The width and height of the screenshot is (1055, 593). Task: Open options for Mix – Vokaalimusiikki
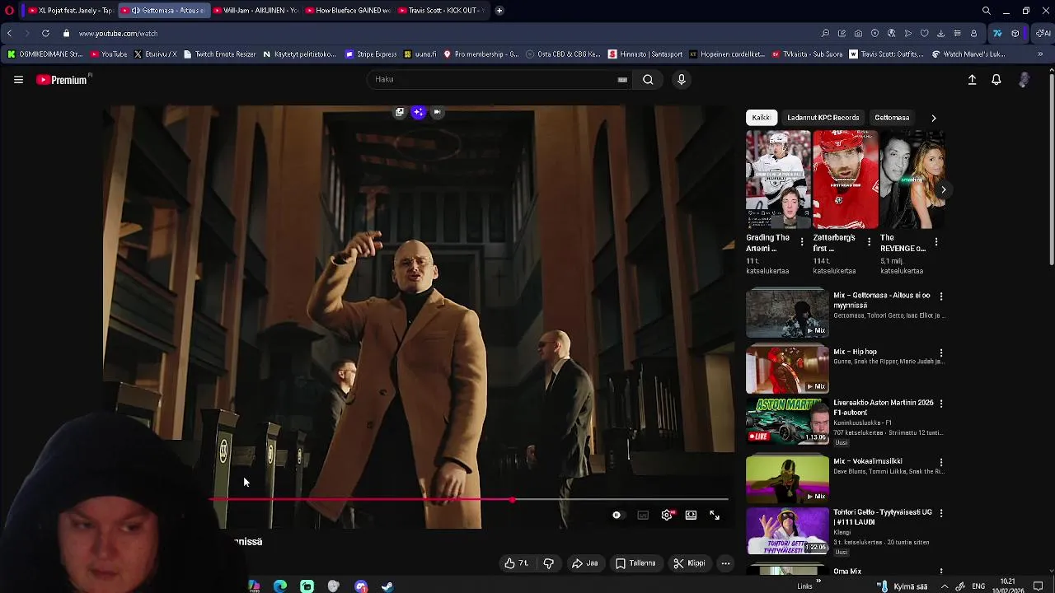[941, 462]
